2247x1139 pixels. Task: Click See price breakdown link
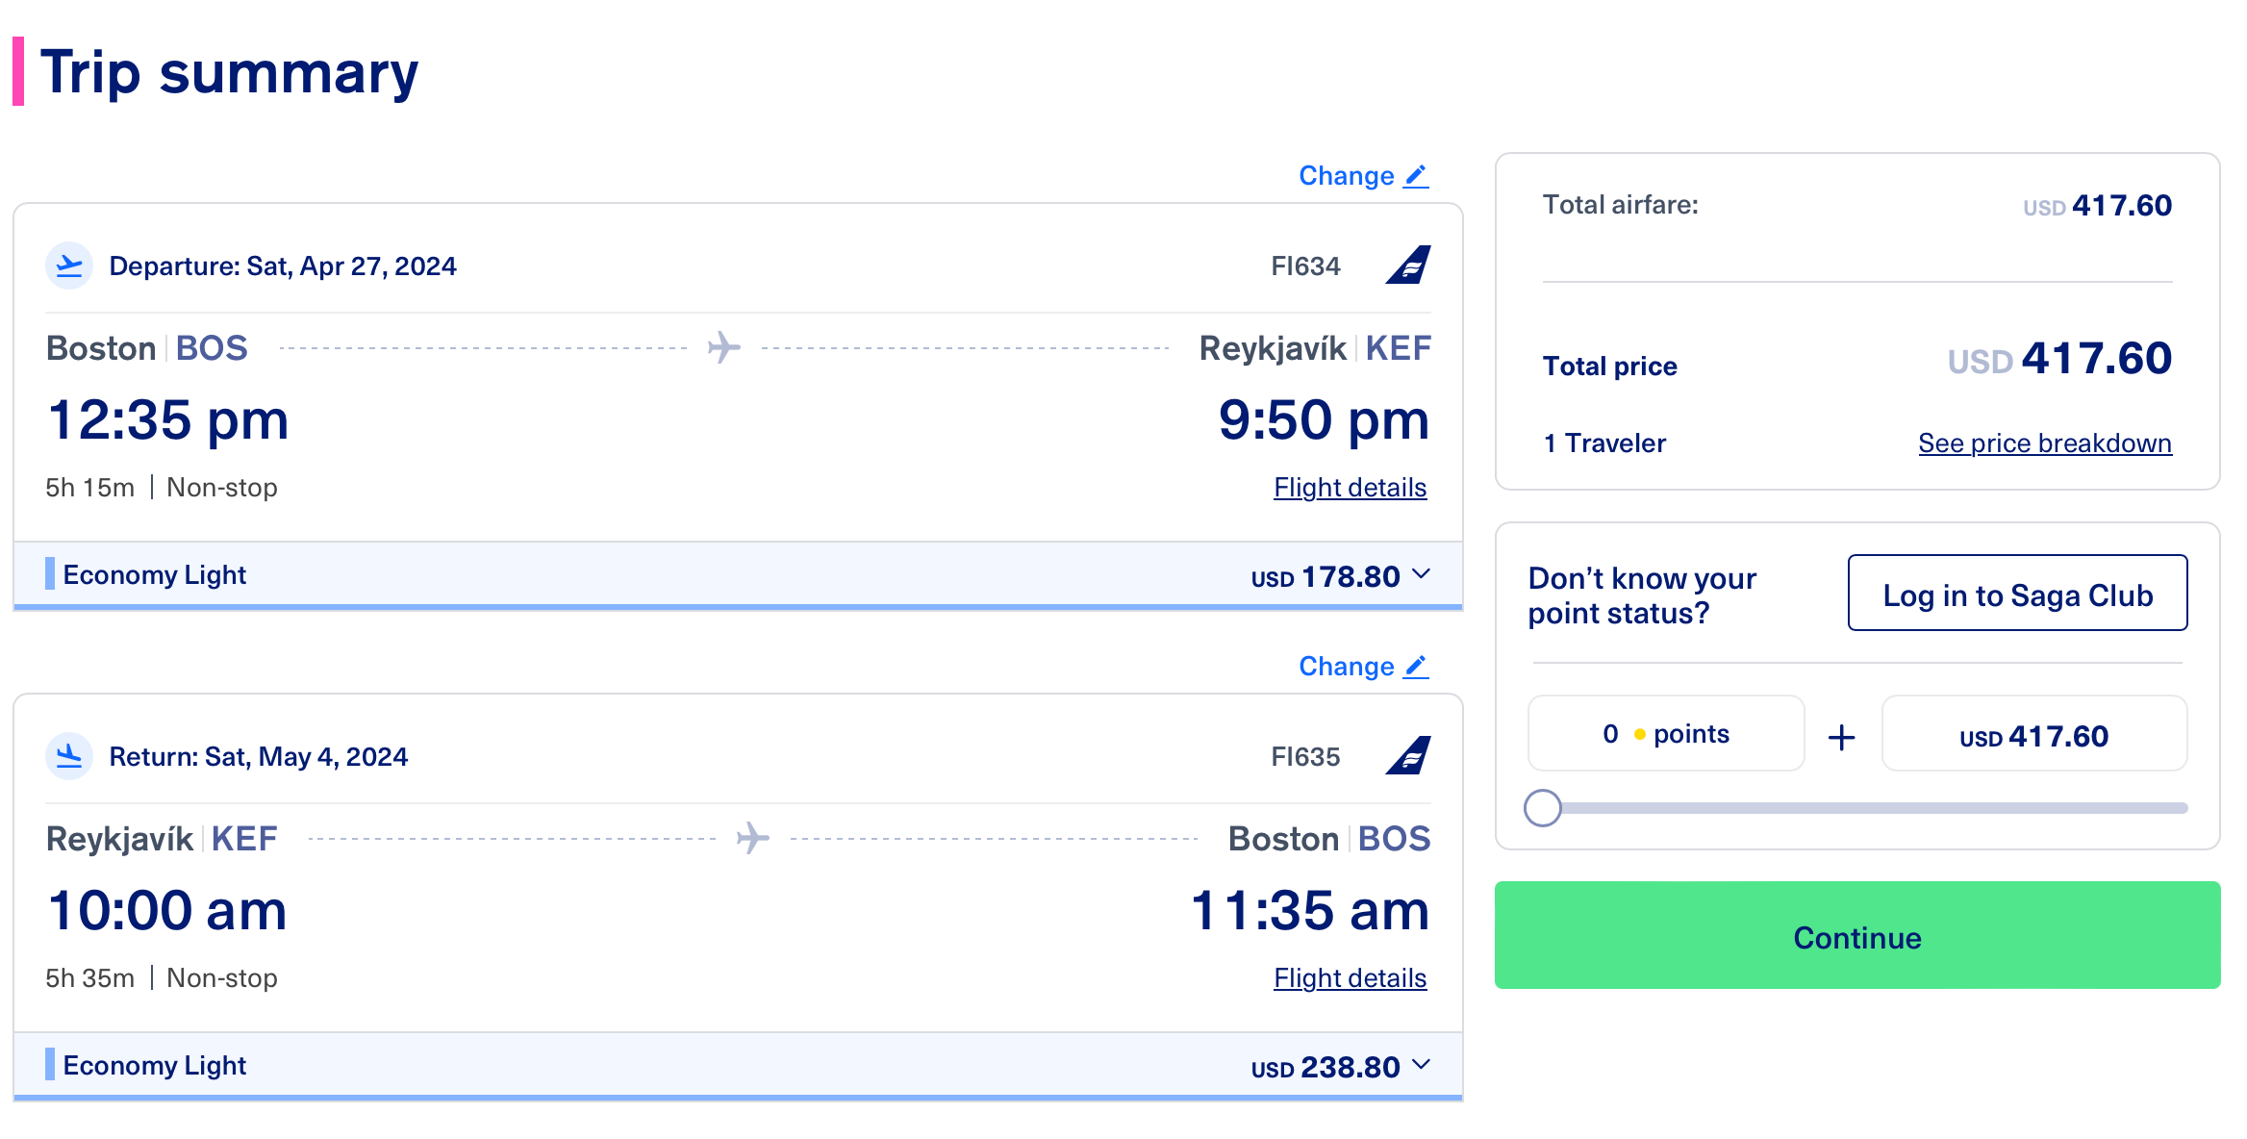(x=2044, y=443)
